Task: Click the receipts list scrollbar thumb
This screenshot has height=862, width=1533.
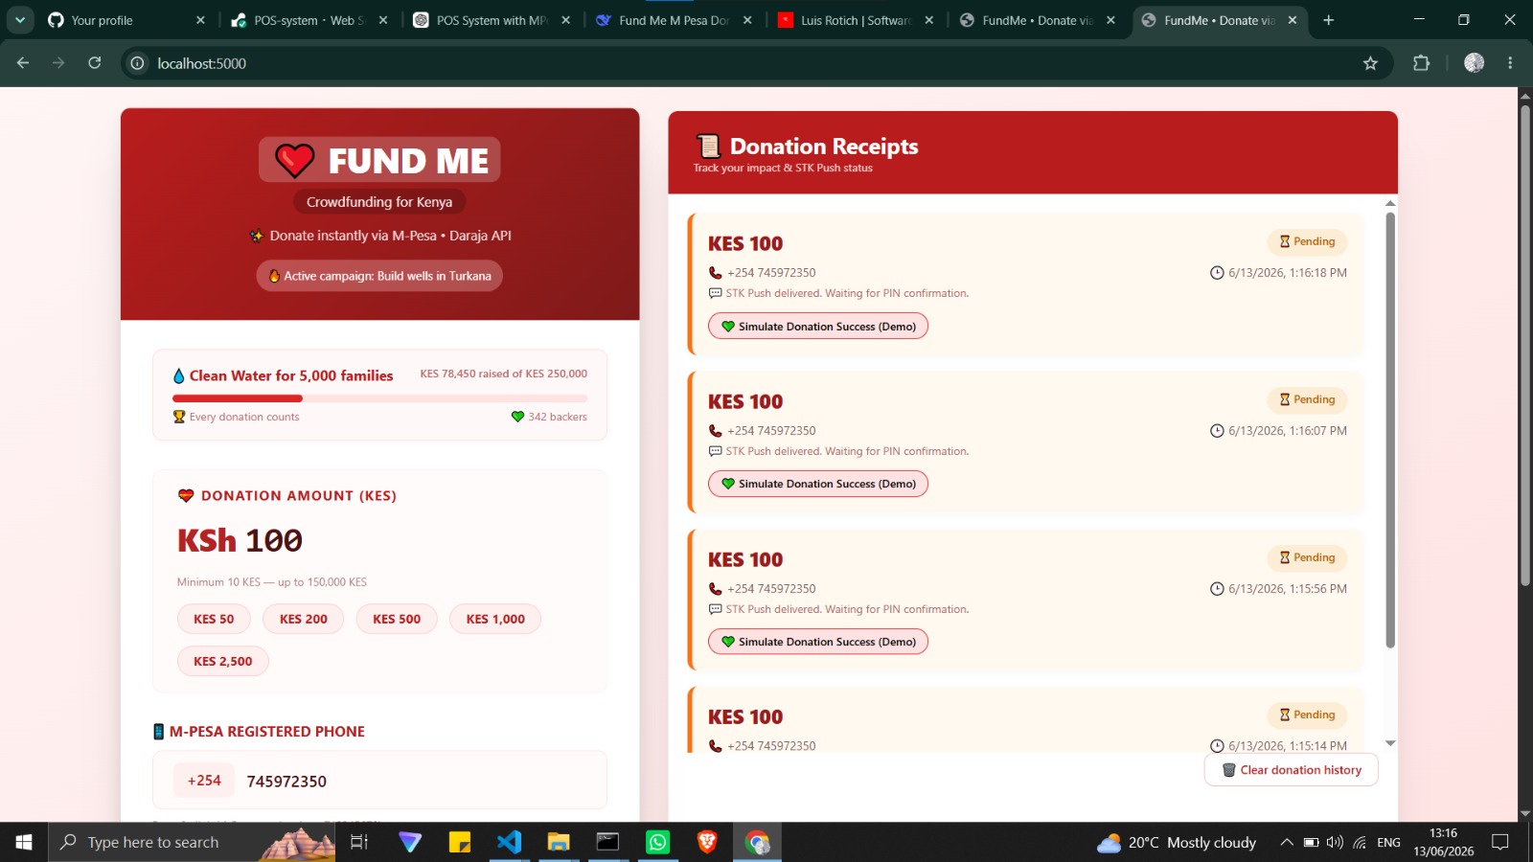Action: [1390, 430]
